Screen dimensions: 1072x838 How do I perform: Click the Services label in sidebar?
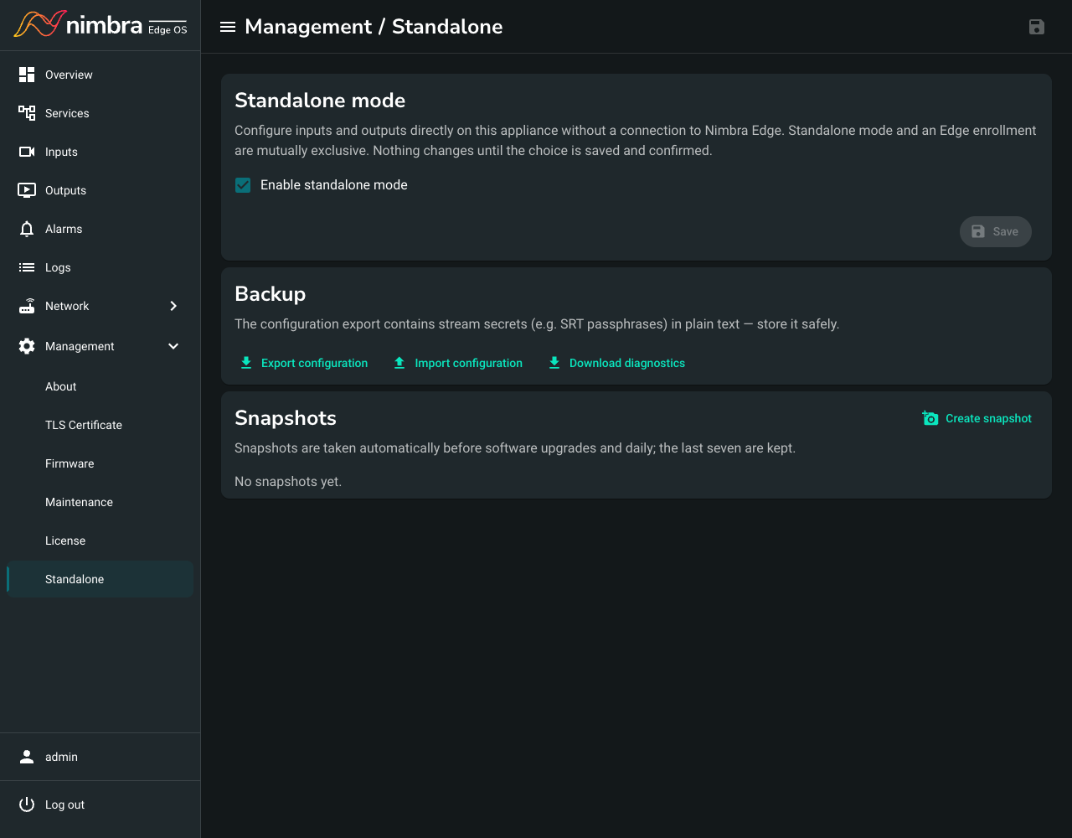67,113
